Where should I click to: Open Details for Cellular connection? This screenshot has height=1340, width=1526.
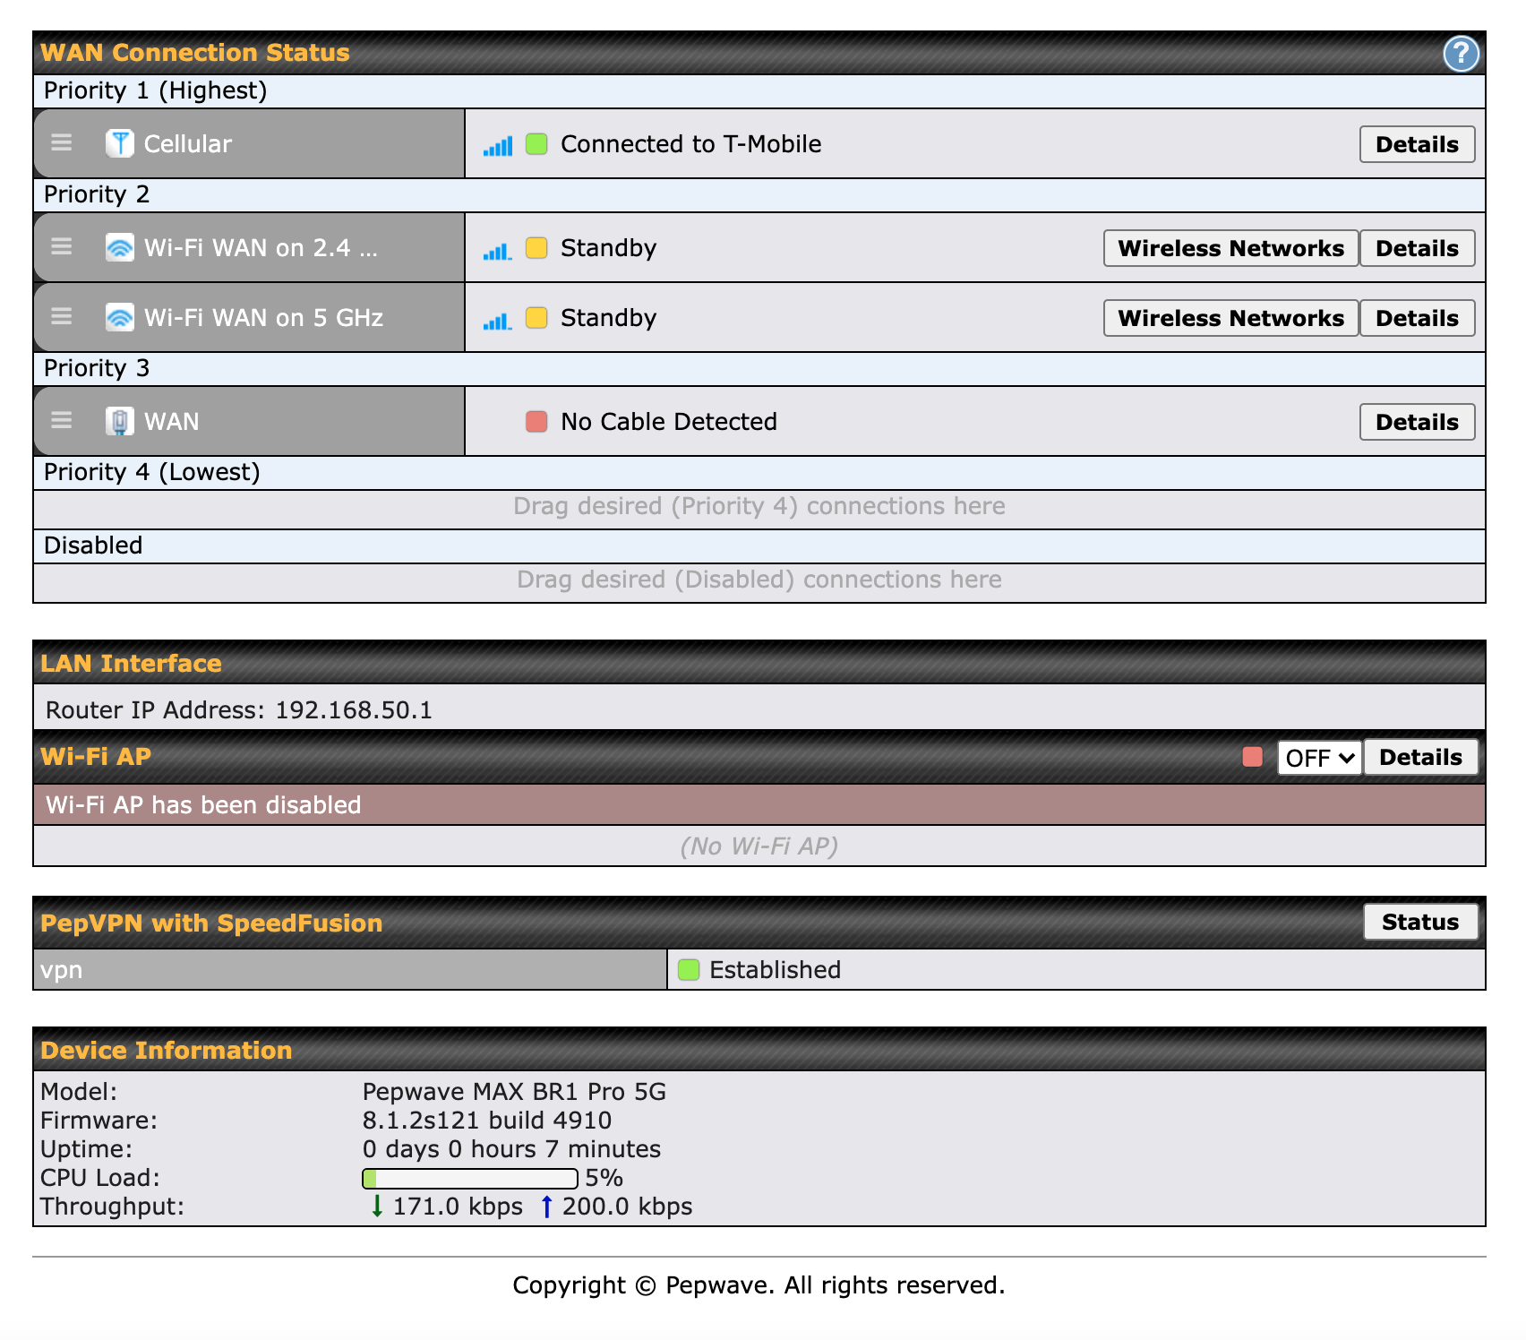coord(1416,144)
